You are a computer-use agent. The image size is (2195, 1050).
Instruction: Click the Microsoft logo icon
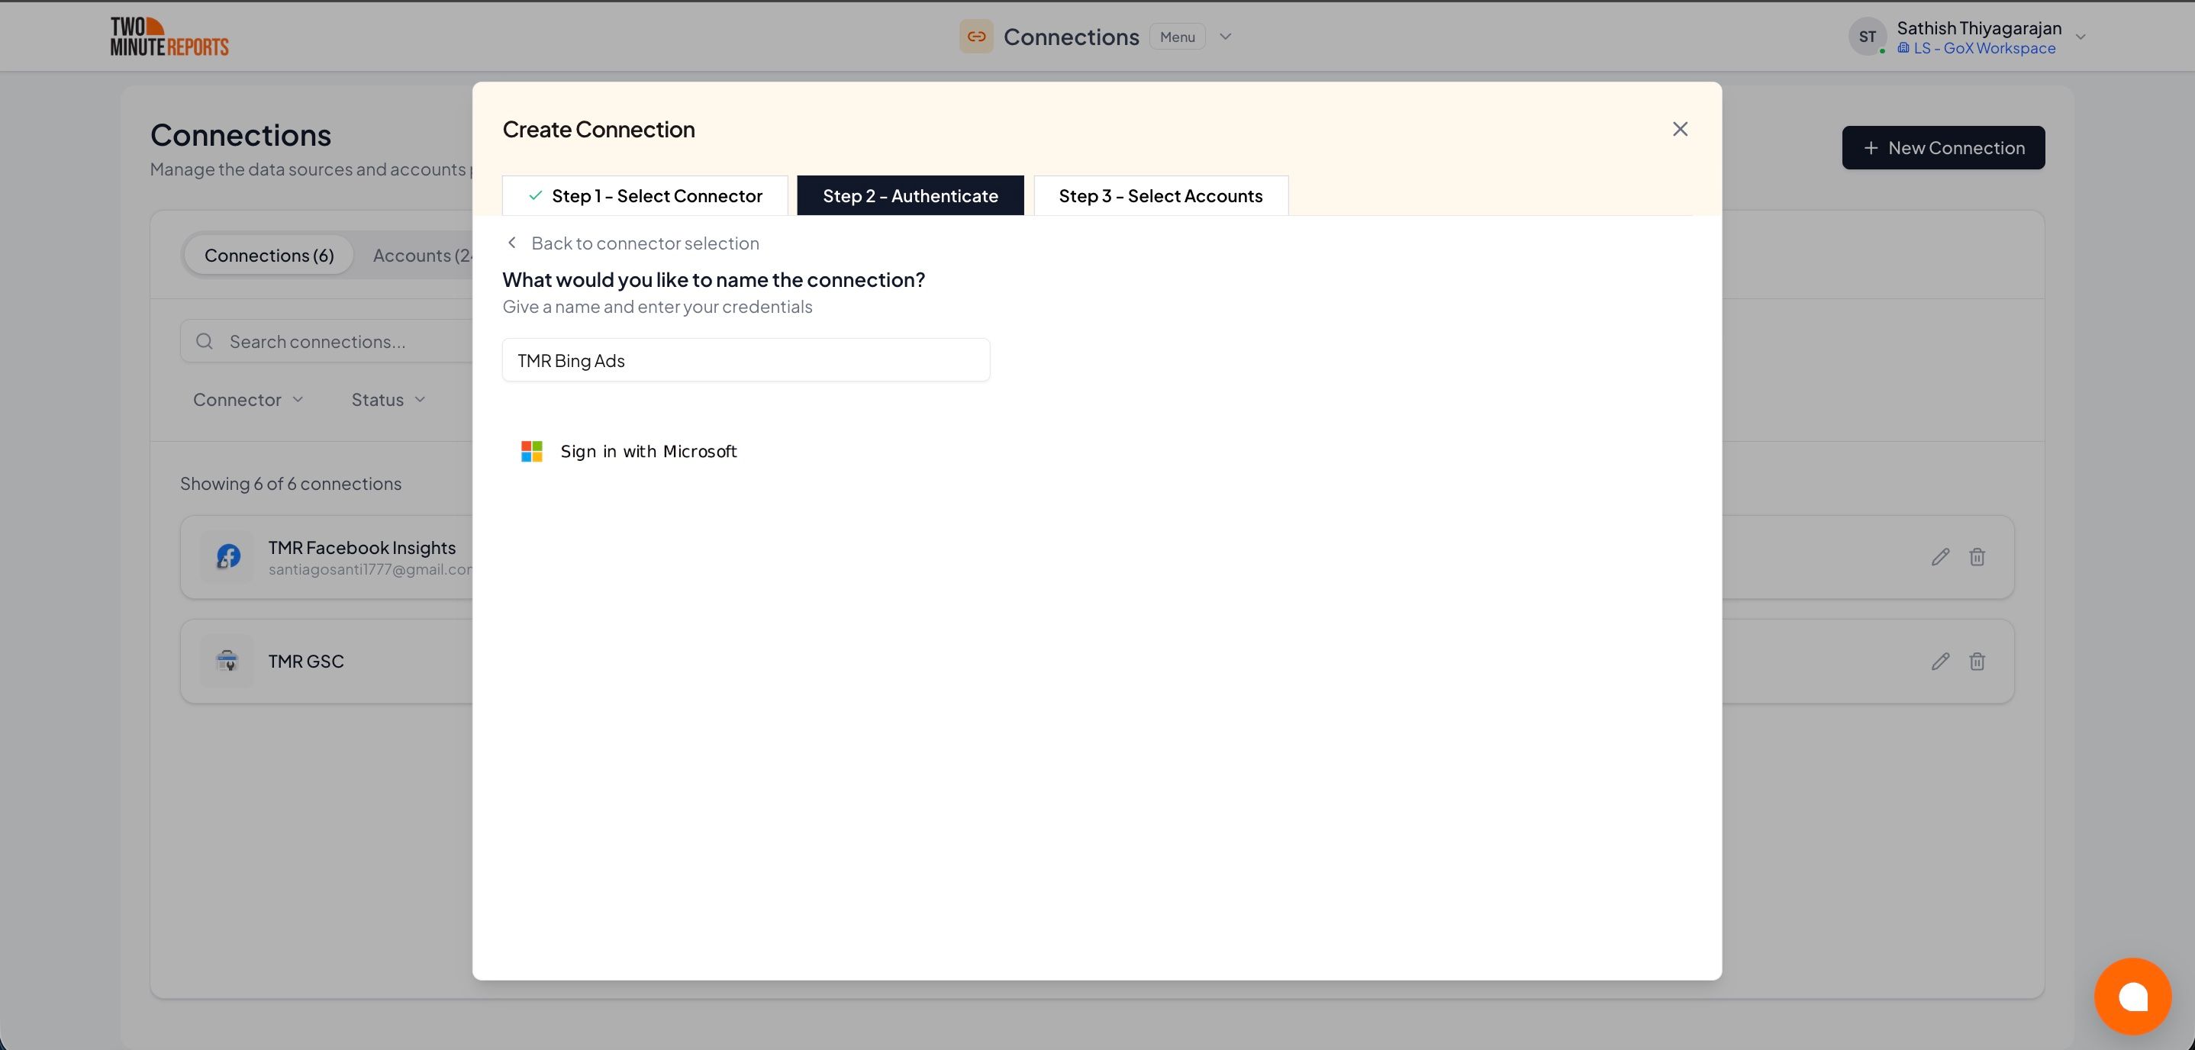(x=532, y=451)
